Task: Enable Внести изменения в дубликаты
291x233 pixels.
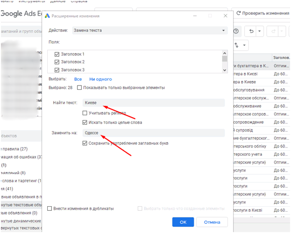Action: click(x=50, y=208)
